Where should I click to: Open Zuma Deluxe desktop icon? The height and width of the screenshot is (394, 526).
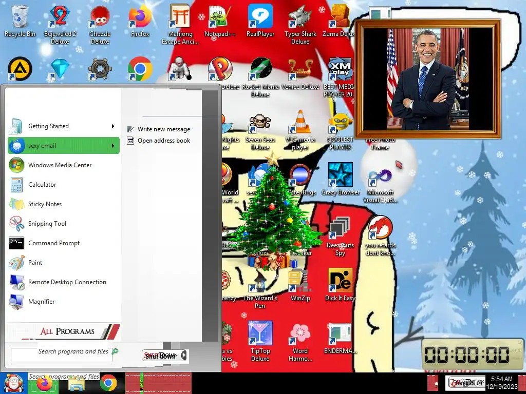(339, 22)
